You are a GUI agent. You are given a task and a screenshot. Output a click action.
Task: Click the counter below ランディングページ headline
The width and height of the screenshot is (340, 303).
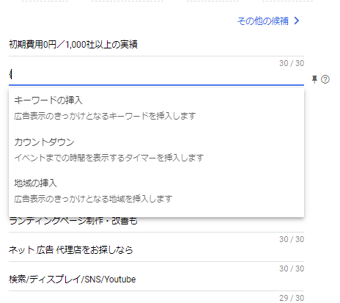[x=292, y=239]
